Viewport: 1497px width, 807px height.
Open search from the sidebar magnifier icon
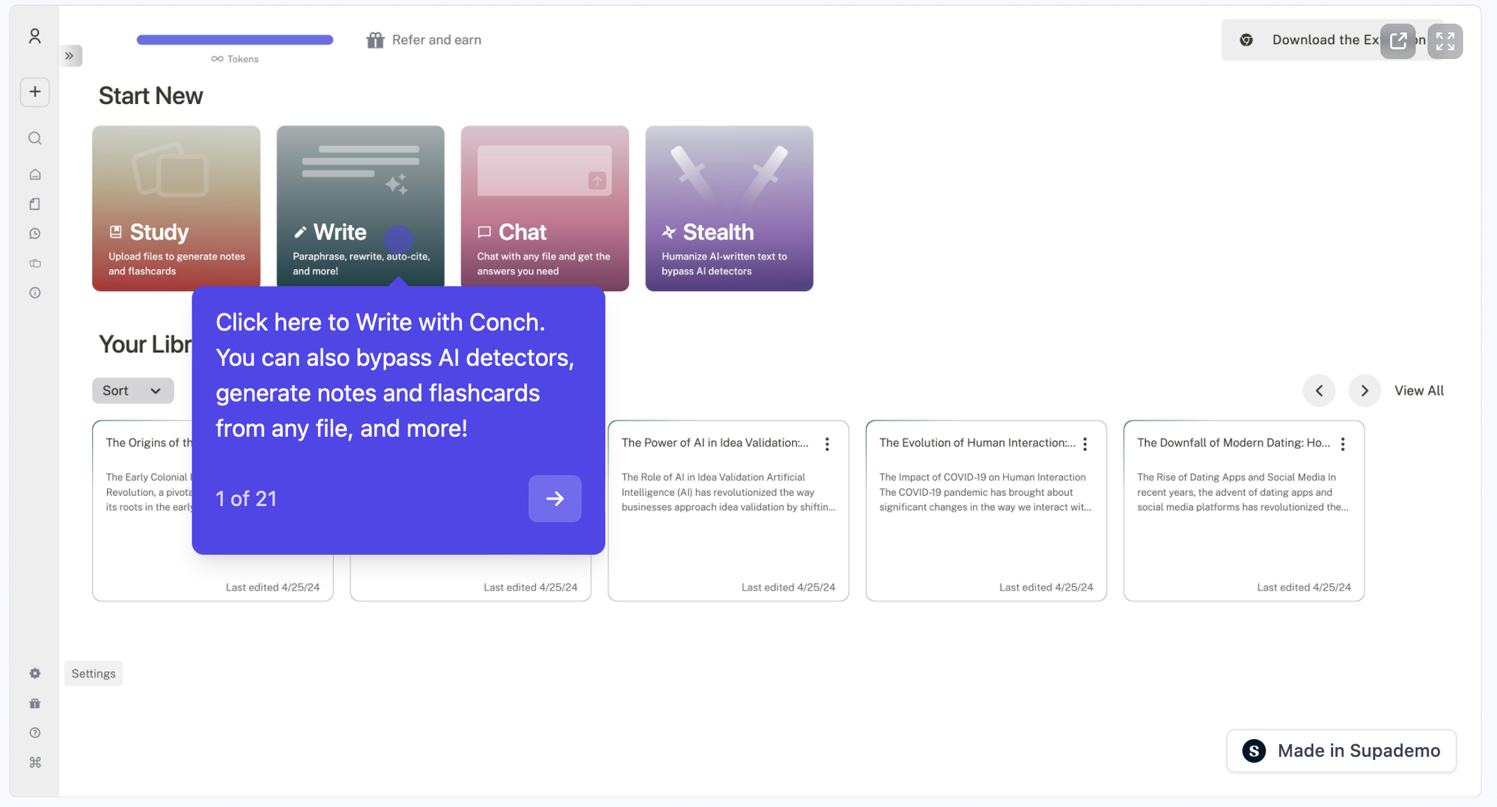(x=35, y=138)
